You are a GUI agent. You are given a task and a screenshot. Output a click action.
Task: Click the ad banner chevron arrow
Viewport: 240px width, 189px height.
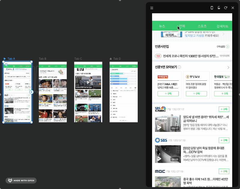pos(223,34)
